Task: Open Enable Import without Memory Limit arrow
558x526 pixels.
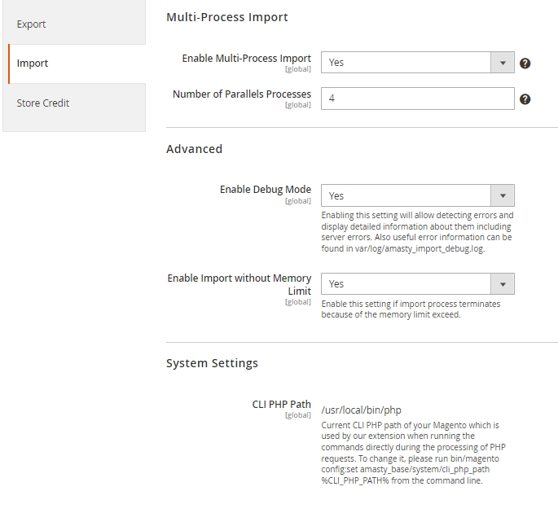Action: click(503, 284)
